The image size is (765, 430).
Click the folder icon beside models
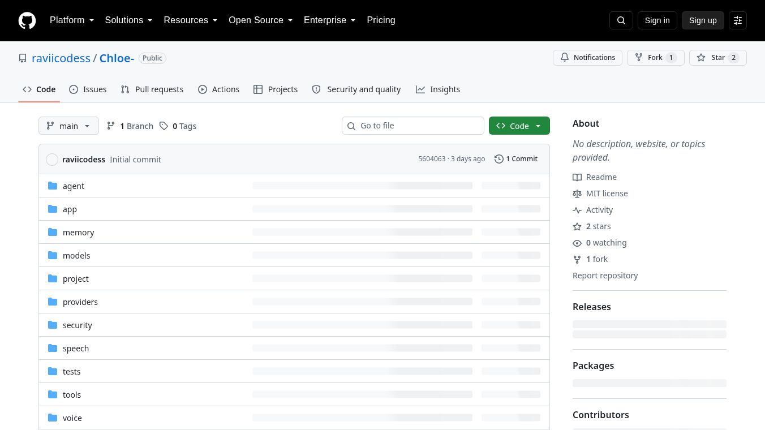click(x=53, y=255)
